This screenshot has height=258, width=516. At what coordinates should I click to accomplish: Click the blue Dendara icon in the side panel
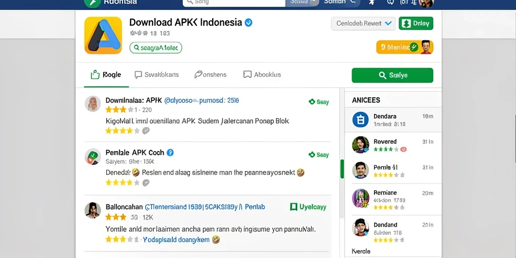pos(360,119)
